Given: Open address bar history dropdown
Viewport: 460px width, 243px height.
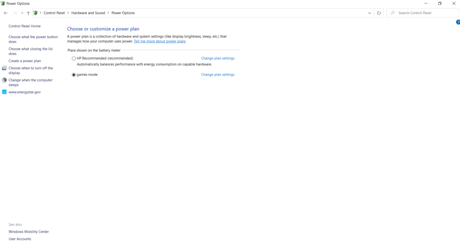Looking at the screenshot, I should click(369, 13).
